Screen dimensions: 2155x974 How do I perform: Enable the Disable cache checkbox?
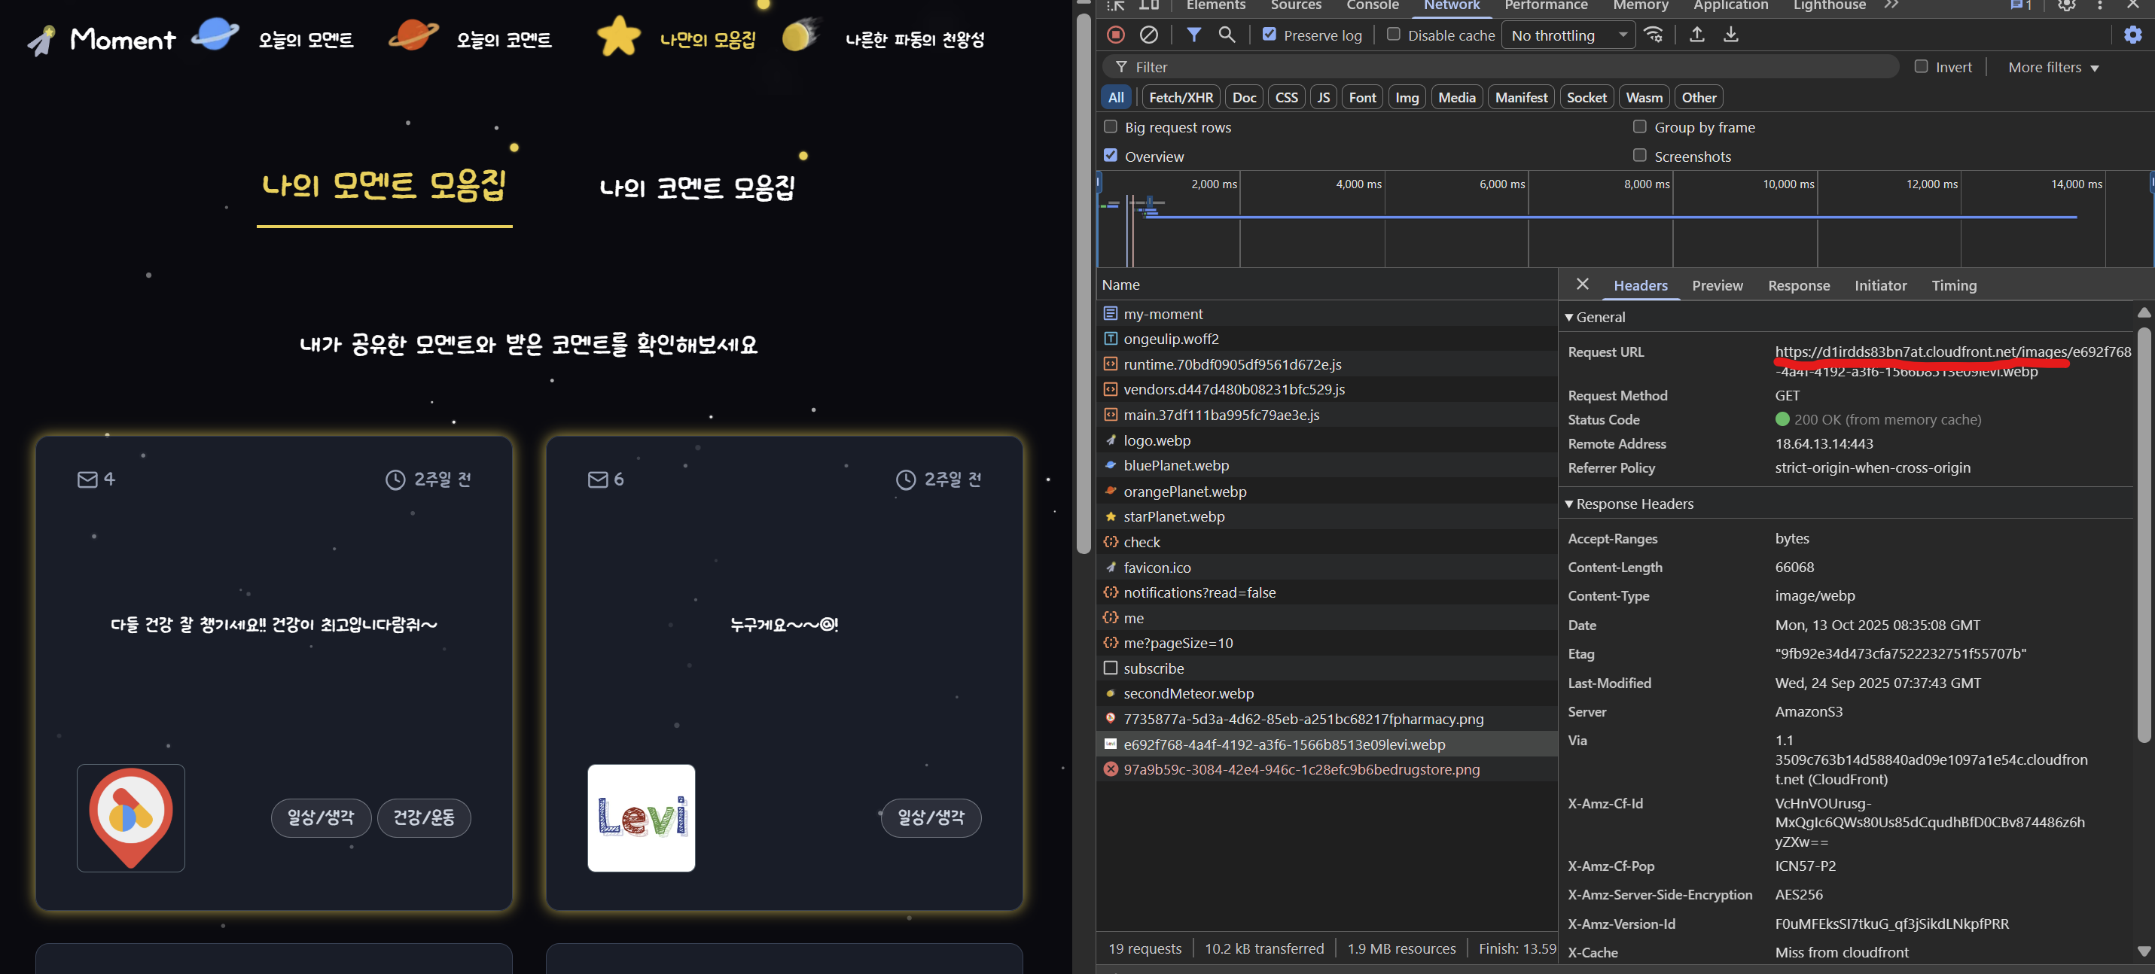(1393, 35)
